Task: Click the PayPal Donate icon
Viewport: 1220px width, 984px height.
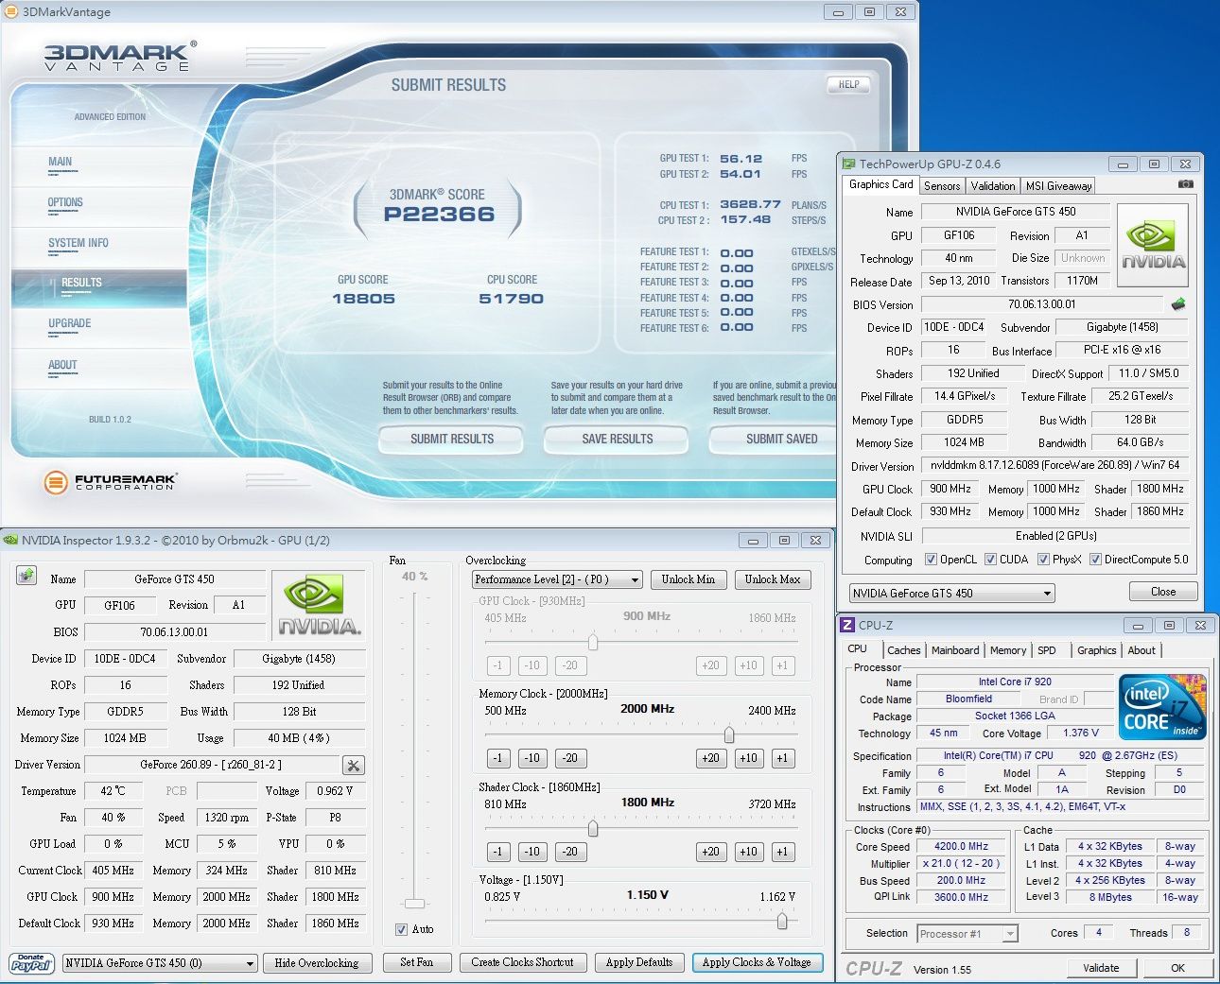Action: coord(31,962)
